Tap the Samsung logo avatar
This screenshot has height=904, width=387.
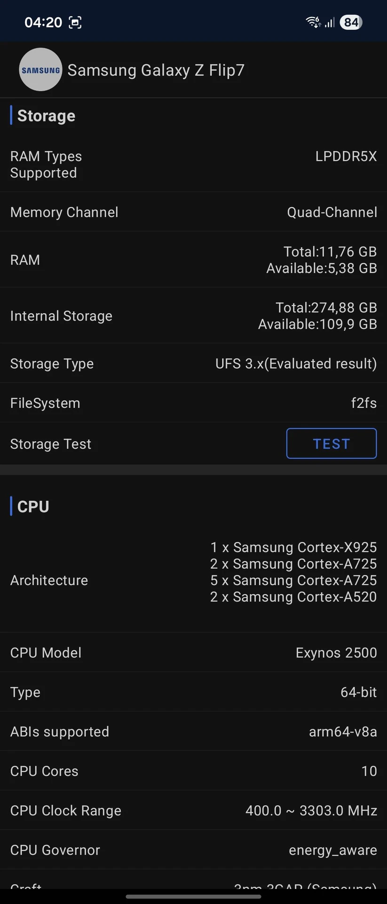[40, 70]
